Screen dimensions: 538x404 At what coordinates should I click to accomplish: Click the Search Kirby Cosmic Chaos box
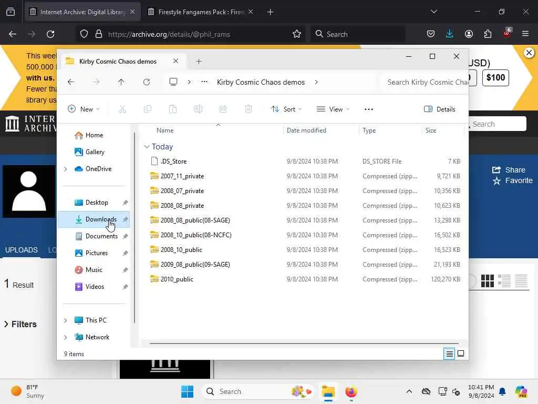click(425, 82)
